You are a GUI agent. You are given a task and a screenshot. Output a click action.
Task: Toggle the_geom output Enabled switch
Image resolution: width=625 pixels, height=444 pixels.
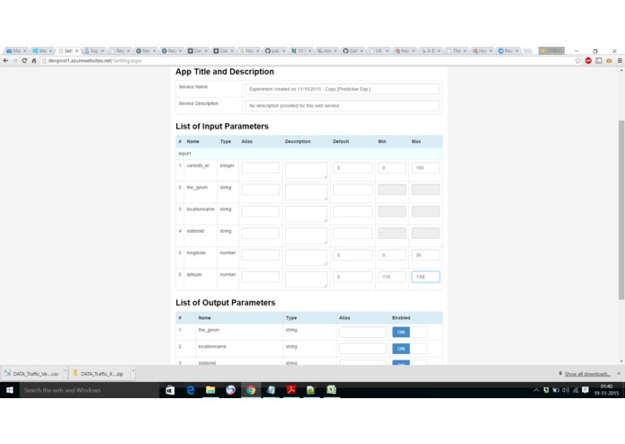[409, 333]
